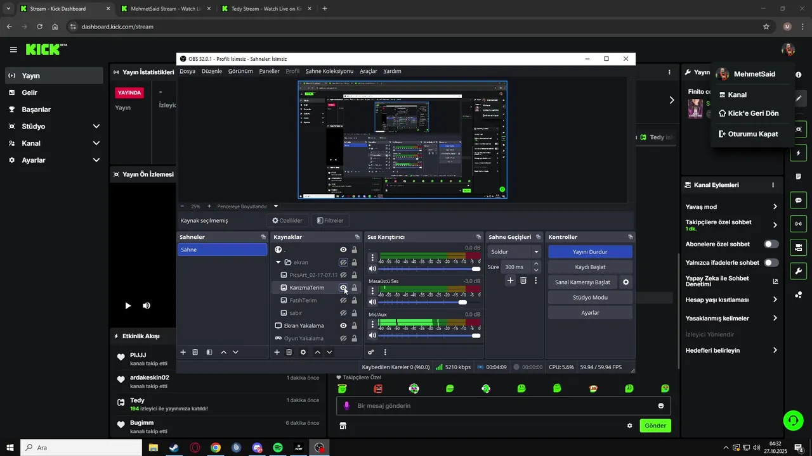Open Yavaş mod chevron

click(x=775, y=206)
